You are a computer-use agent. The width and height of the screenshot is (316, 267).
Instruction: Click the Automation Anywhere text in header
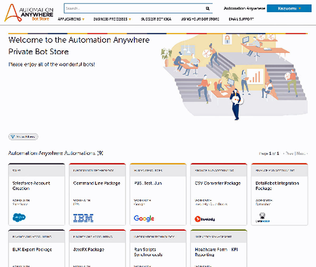coord(244,8)
